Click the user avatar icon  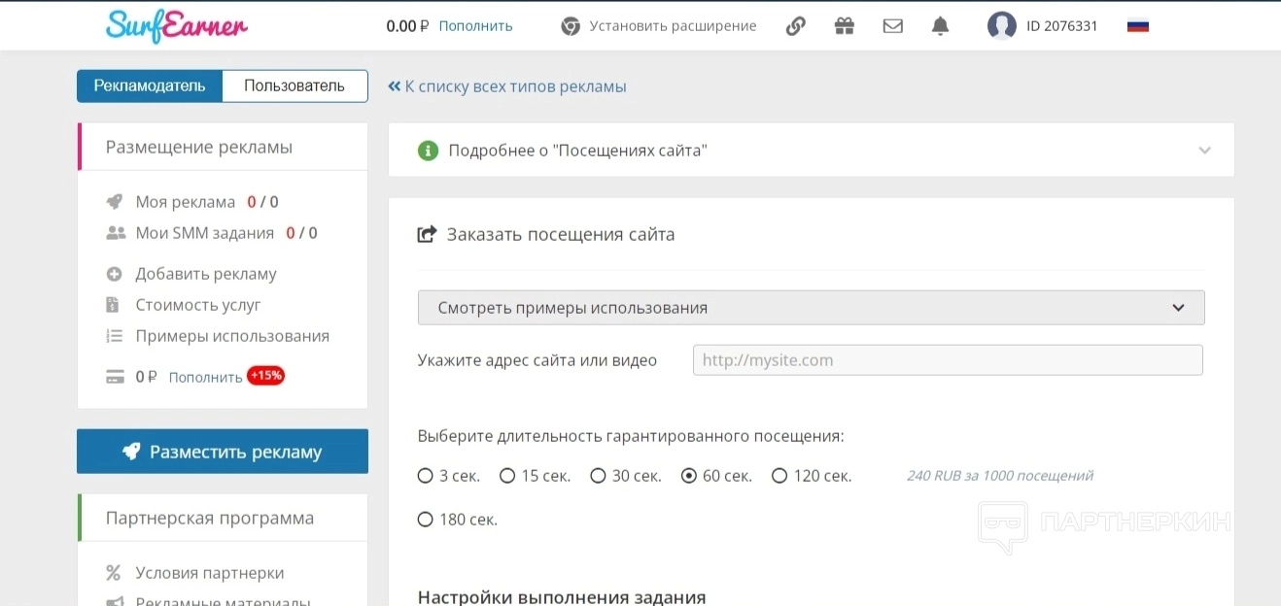point(1001,26)
